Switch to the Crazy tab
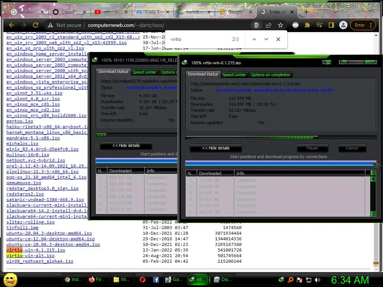This screenshot has width=383, height=287. pos(152,12)
